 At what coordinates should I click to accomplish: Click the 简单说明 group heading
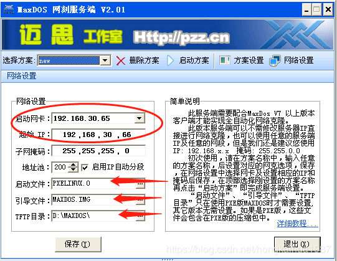pyautogui.click(x=184, y=102)
